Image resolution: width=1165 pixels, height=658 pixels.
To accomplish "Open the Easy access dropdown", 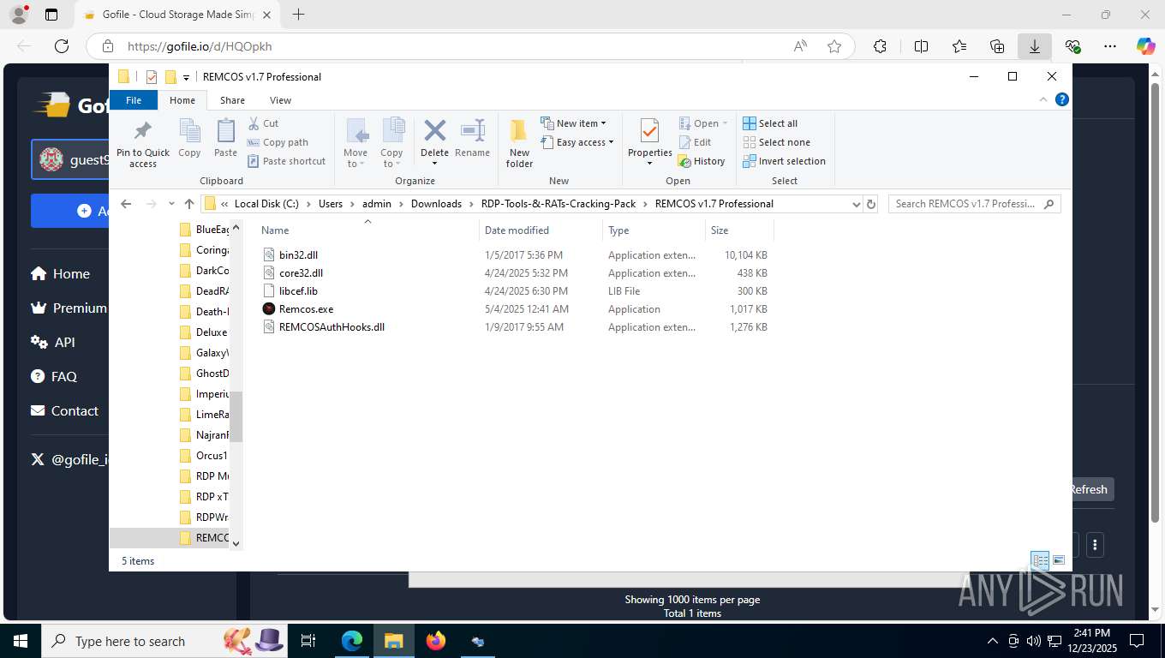I will pyautogui.click(x=577, y=142).
